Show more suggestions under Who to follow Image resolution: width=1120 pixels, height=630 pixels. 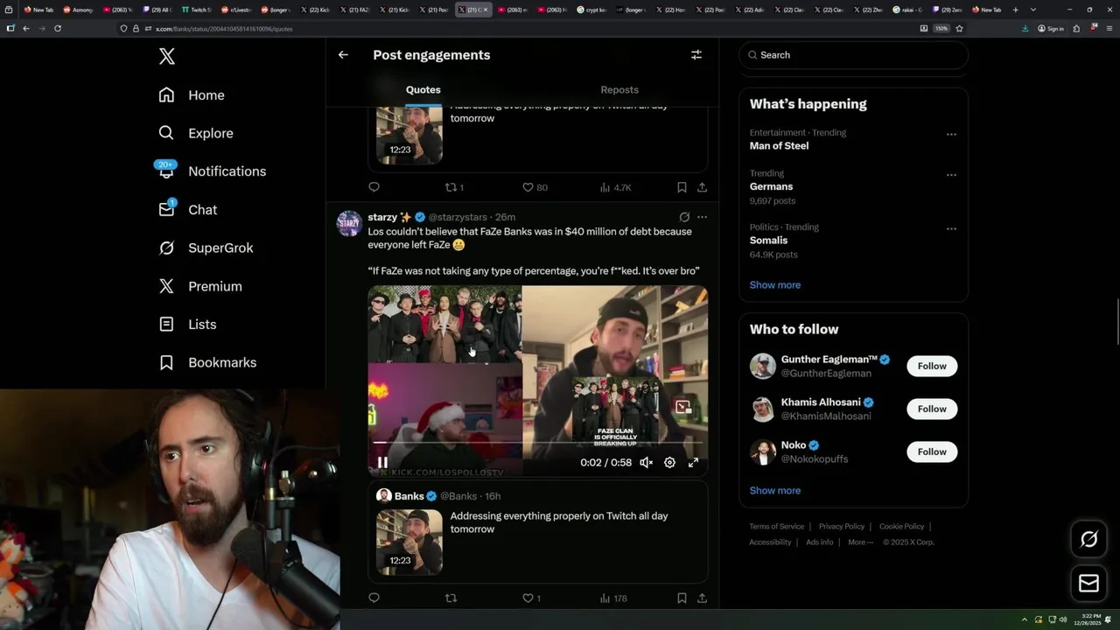[x=775, y=491]
